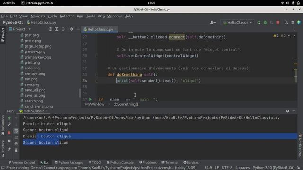
Task: Open the Tools menu
Action: point(90,16)
